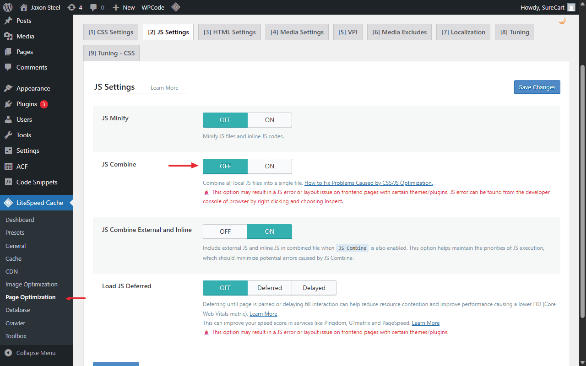This screenshot has width=586, height=366.
Task: Click the LiteSpeed Cache diamond icon in sidebar
Action: [8, 203]
